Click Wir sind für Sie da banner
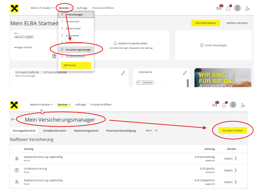 pyautogui.click(x=223, y=78)
